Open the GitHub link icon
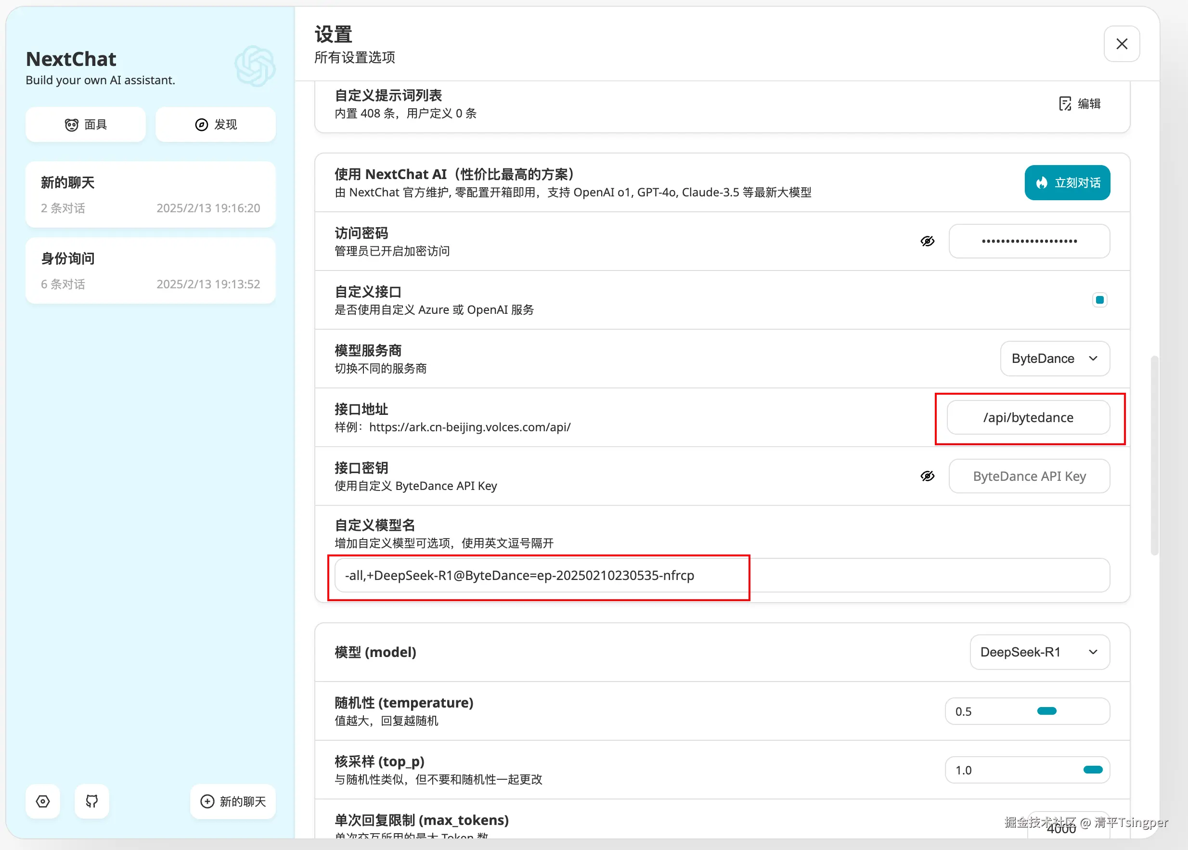 click(x=92, y=801)
